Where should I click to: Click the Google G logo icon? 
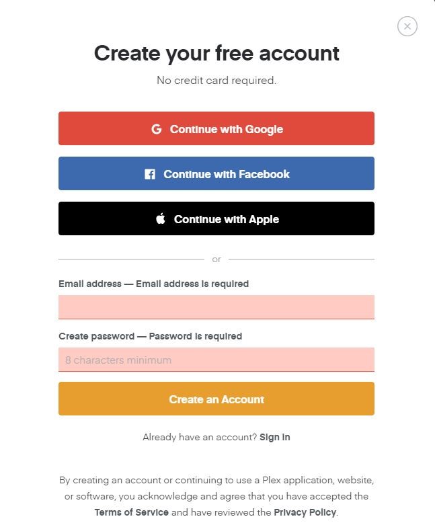(x=157, y=129)
